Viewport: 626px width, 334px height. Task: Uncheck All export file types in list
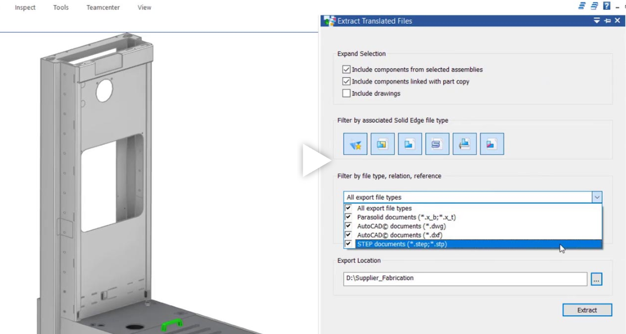348,208
